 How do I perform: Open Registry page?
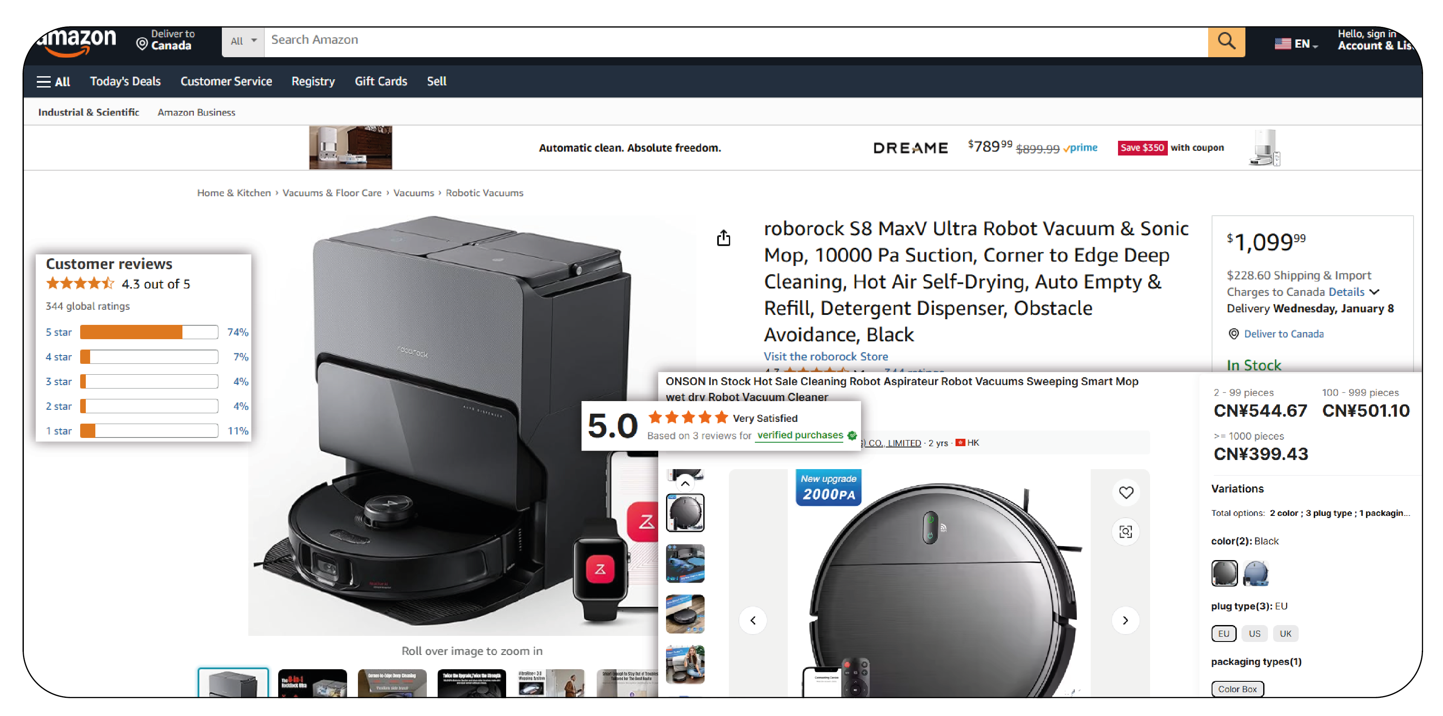(x=313, y=82)
